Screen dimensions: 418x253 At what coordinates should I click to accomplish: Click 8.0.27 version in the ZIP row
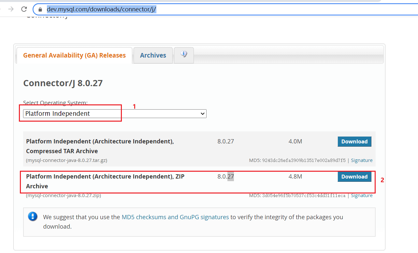pos(225,177)
